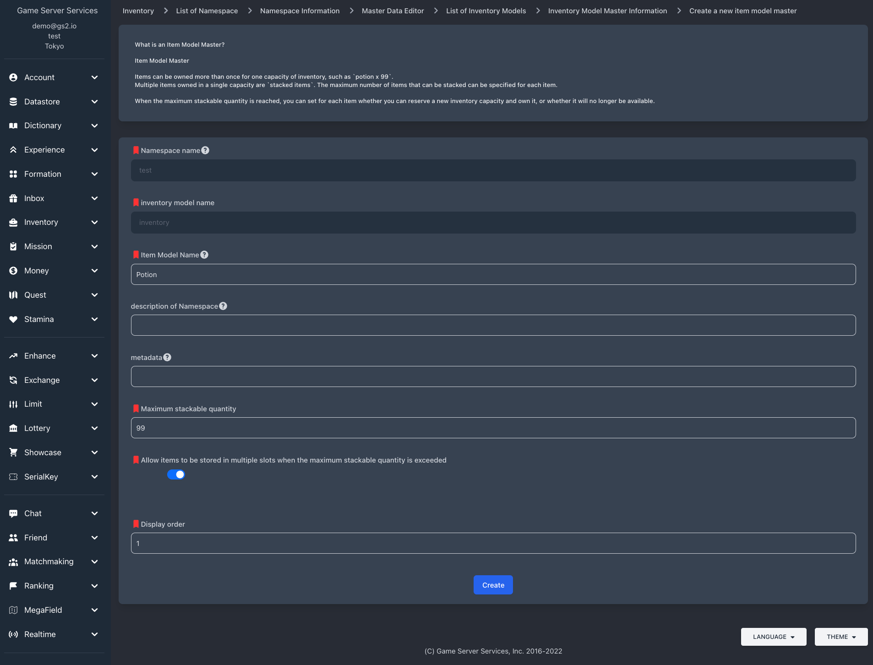Click the Exchange arrows icon
This screenshot has width=873, height=665.
tap(13, 380)
